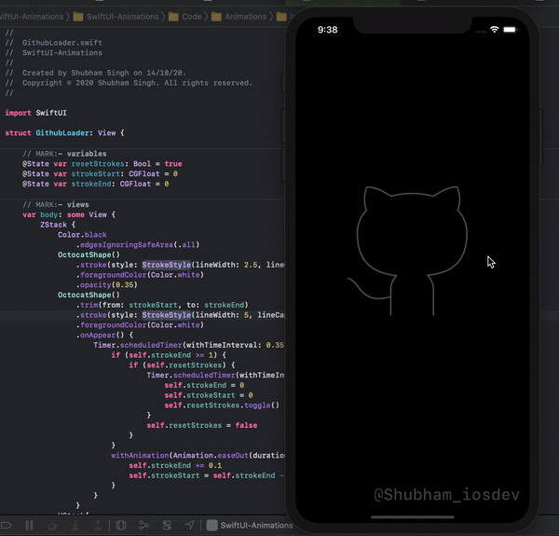Click 'self.resetStrokes.toggle()' line

222,405
